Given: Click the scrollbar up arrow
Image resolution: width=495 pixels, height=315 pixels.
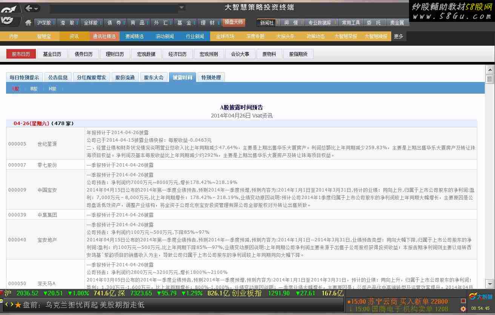Looking at the screenshot, I should 490,69.
